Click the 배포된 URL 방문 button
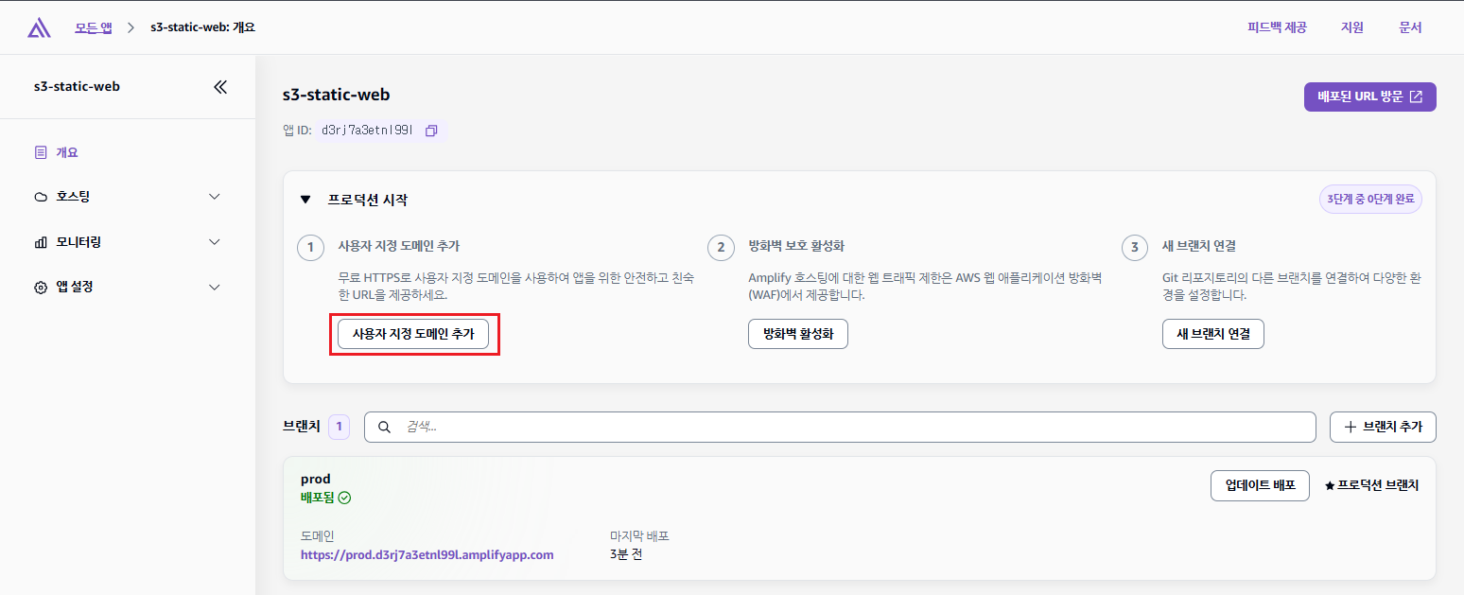The height and width of the screenshot is (595, 1464). (1369, 96)
